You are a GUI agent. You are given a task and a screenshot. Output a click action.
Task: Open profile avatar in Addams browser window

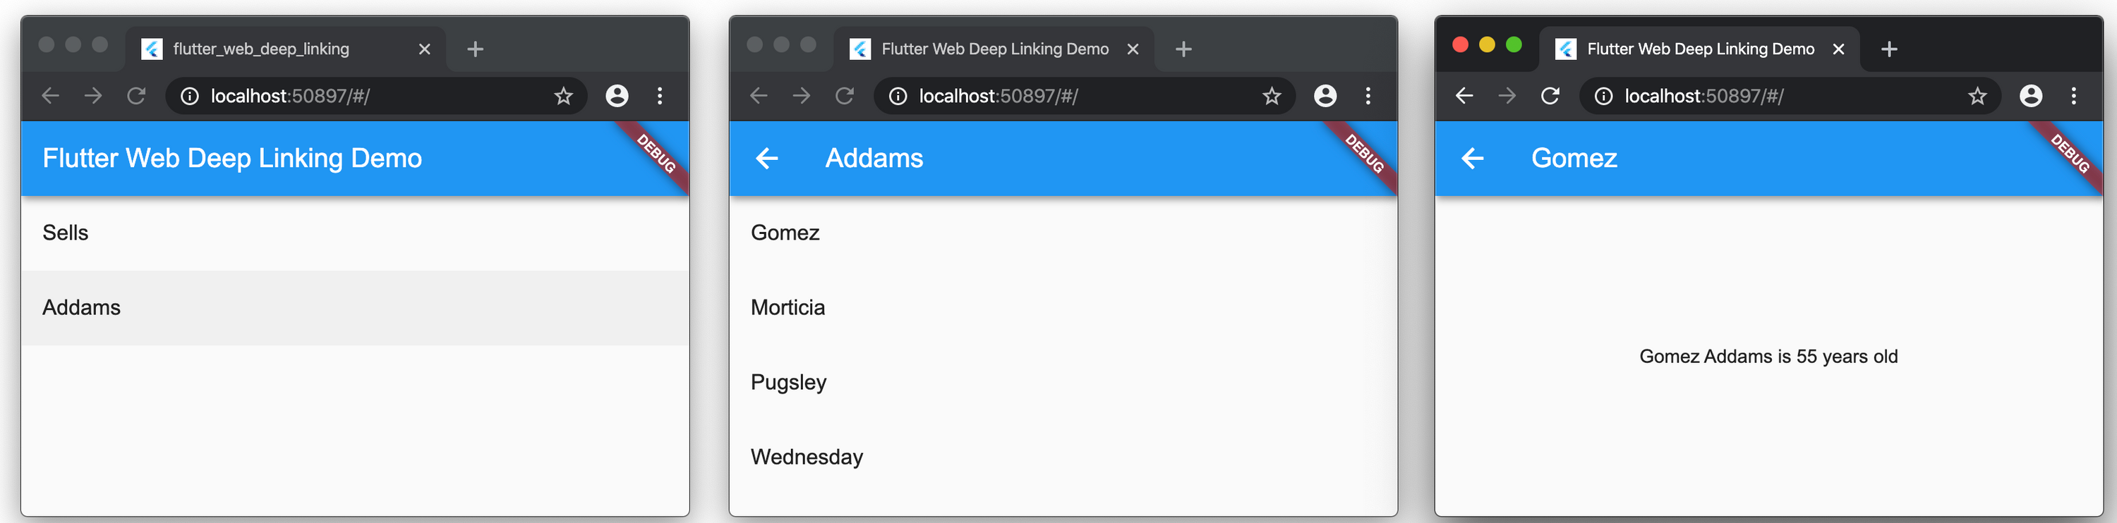tap(1325, 96)
